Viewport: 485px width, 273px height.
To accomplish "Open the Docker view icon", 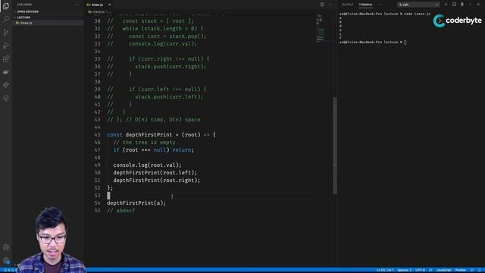I will pos(6,72).
